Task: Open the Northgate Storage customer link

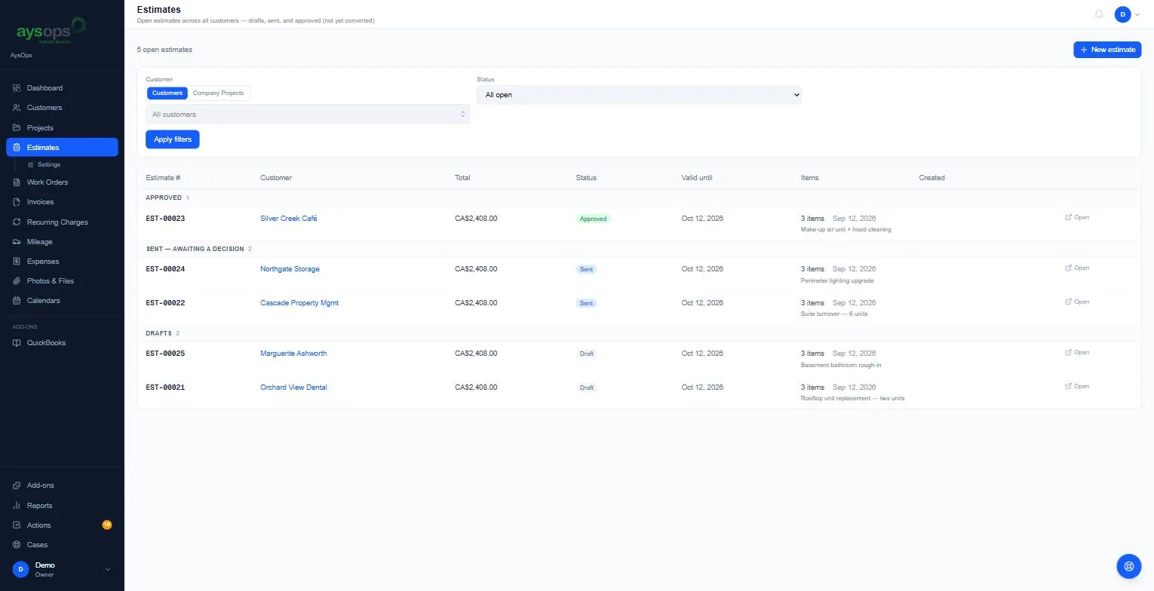Action: [290, 269]
